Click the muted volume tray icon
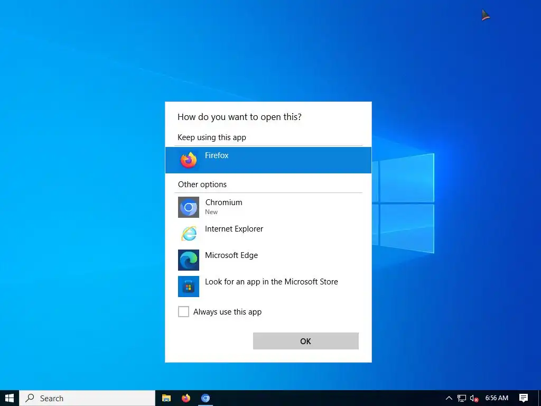 click(474, 398)
